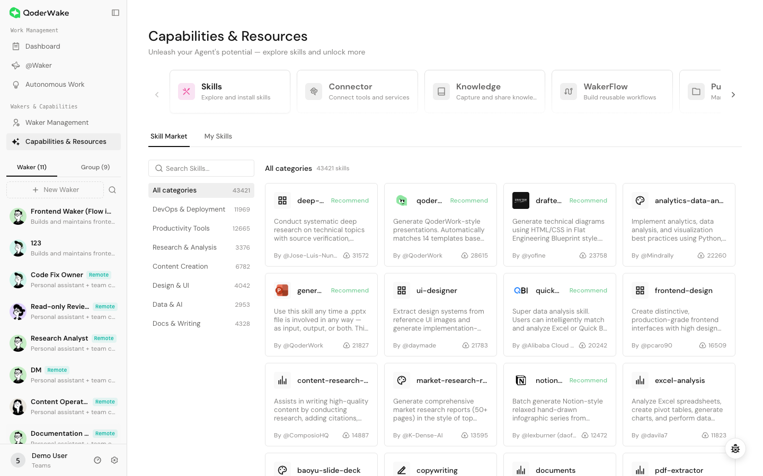Click the Skills card scissors icon
Viewport: 763px width, 476px height.
187,91
